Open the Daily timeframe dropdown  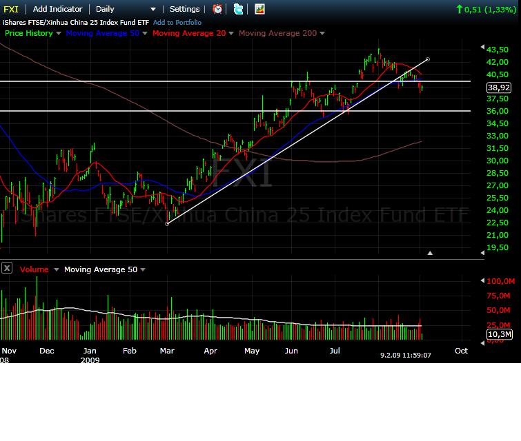click(126, 9)
